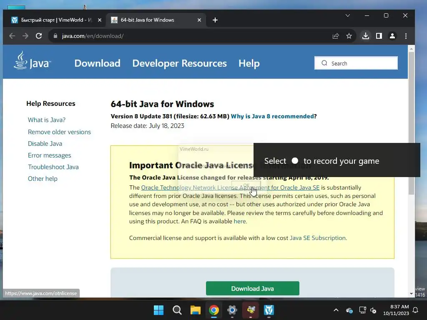Click the address bar URL

coord(93,36)
